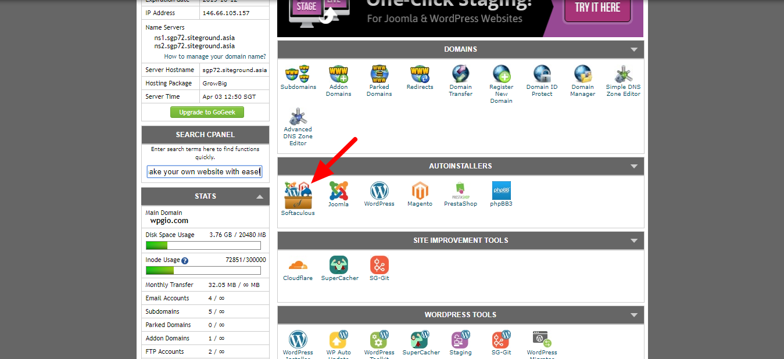This screenshot has height=359, width=784.
Task: Open the WordPress Migrator tool
Action: click(542, 340)
